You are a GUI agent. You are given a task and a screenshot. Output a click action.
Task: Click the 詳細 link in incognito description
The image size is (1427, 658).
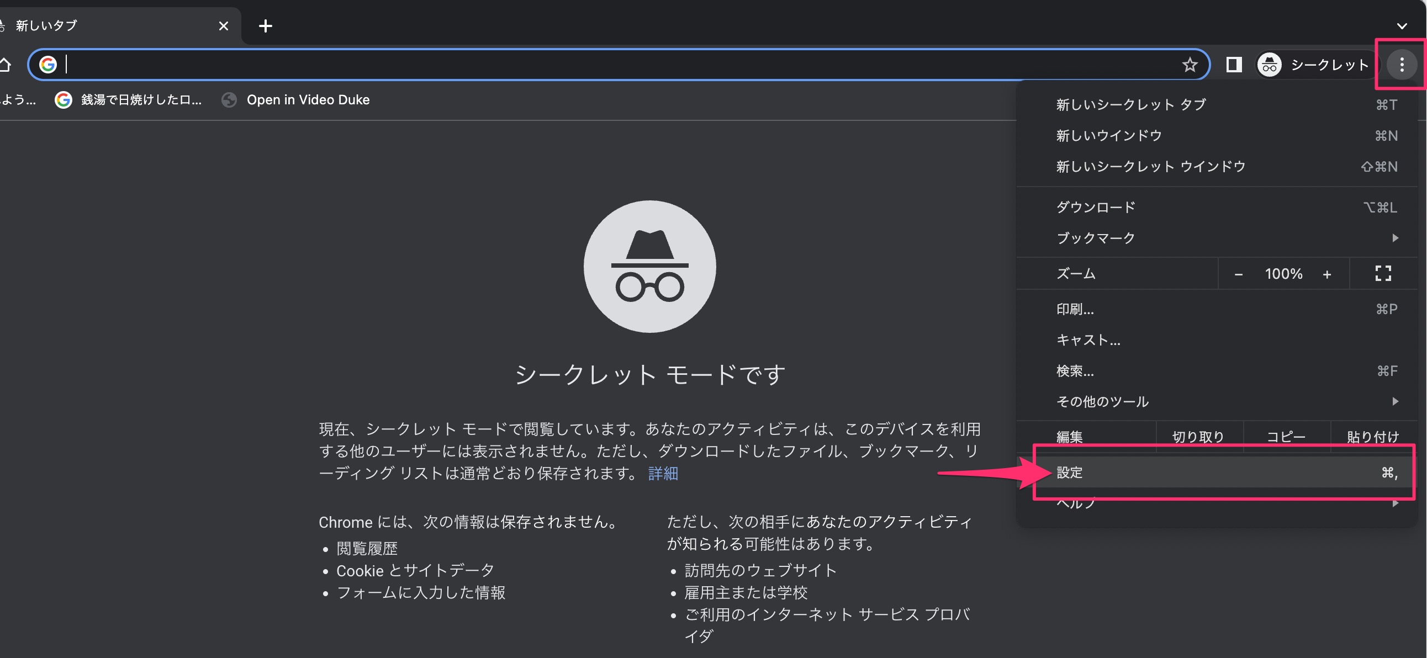[663, 474]
